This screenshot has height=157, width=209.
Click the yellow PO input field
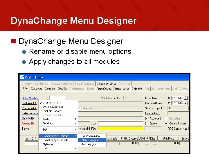[120, 129]
